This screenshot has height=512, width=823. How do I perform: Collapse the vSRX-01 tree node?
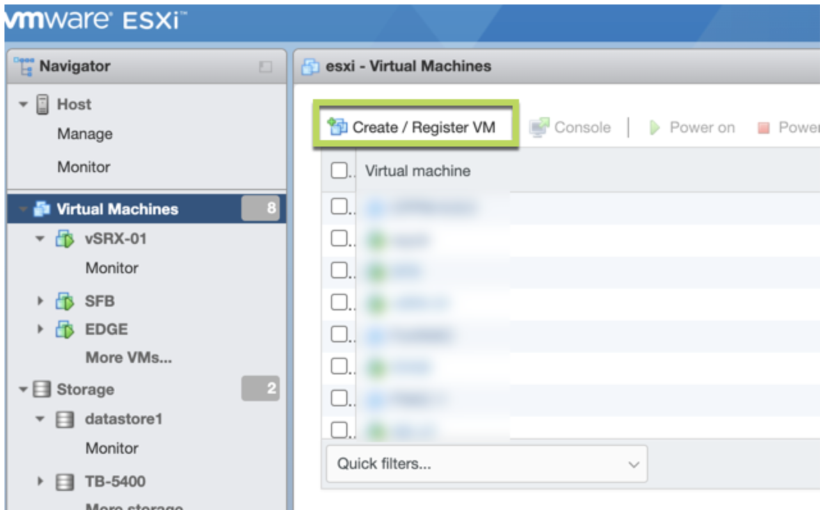40,239
